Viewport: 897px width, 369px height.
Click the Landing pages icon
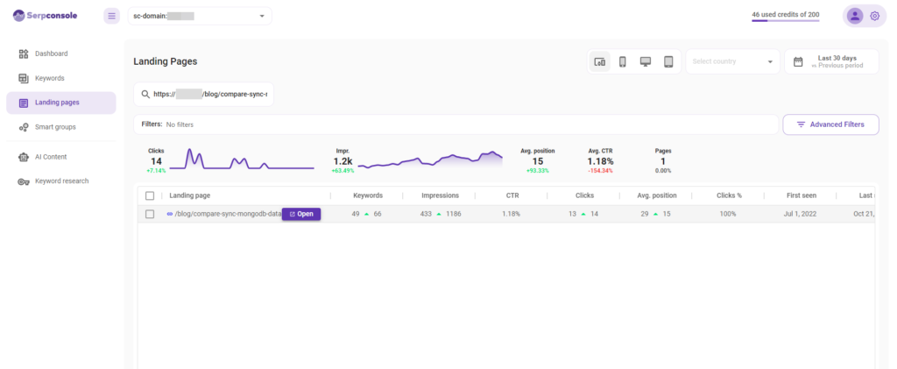(x=24, y=103)
